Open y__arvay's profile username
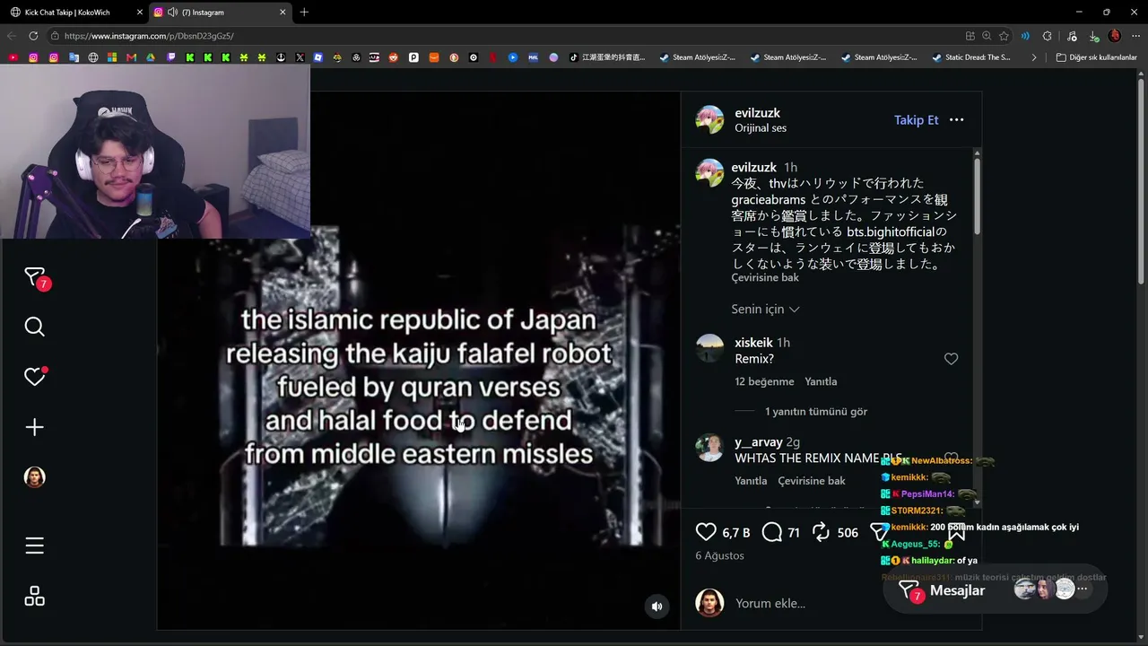Viewport: 1148px width, 646px height. [758, 442]
